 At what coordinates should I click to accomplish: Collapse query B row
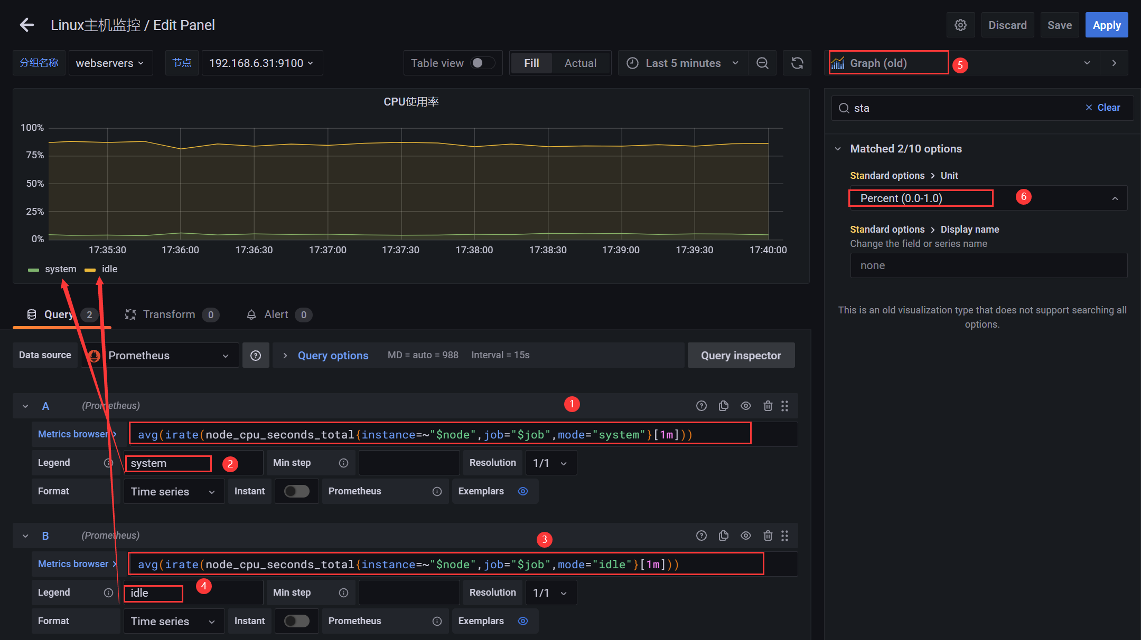coord(25,536)
